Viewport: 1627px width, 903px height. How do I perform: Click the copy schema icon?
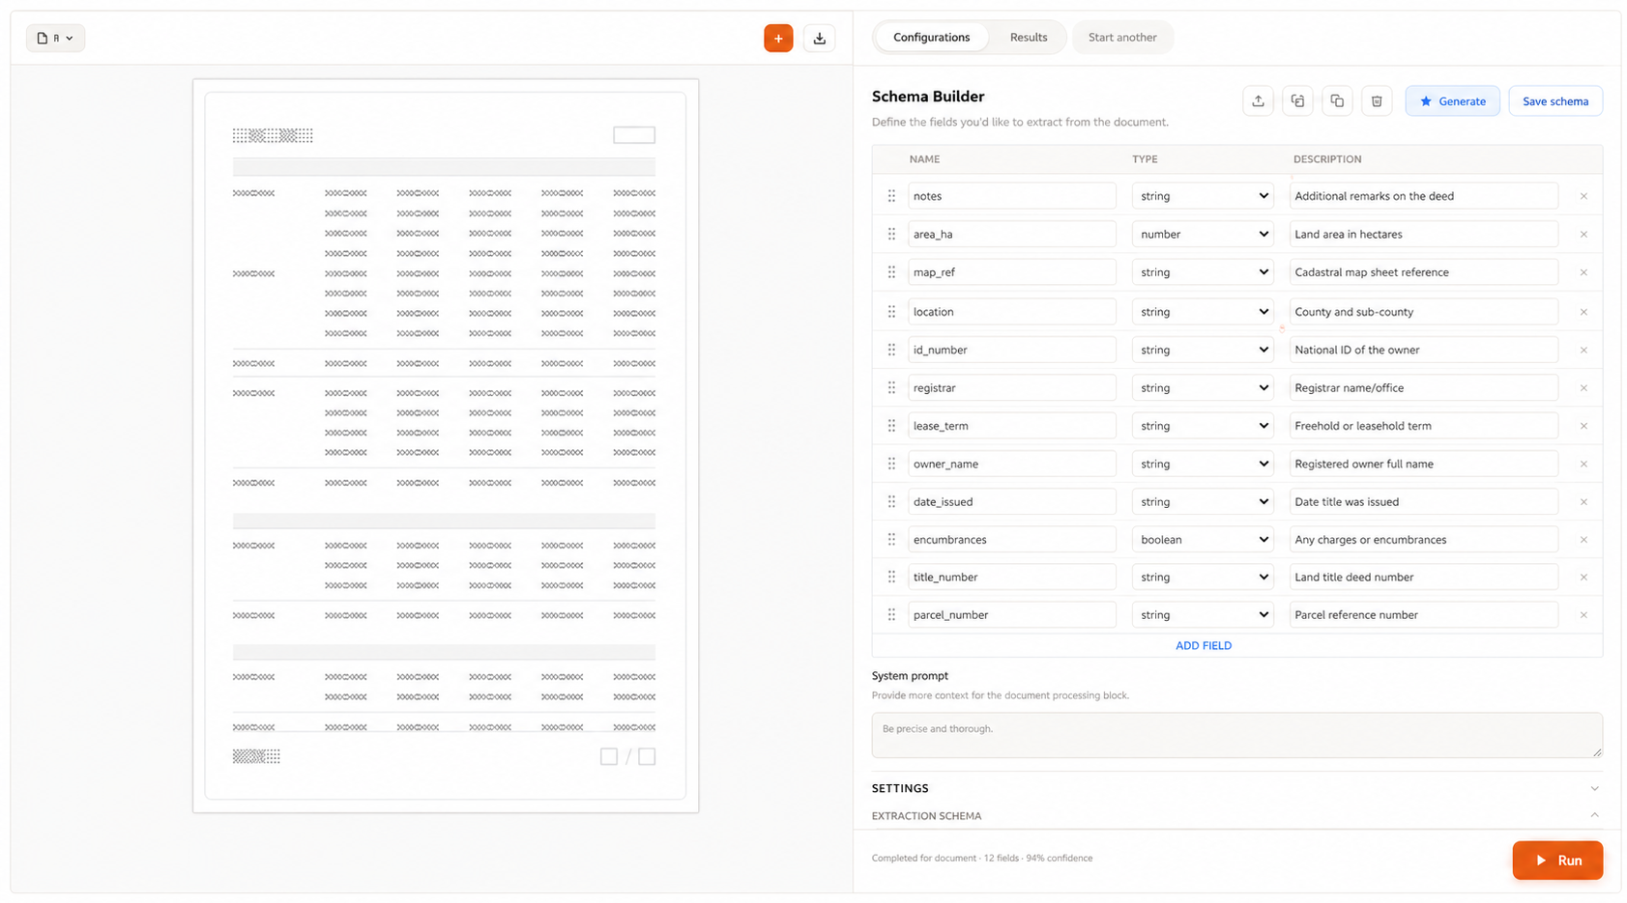coord(1337,101)
